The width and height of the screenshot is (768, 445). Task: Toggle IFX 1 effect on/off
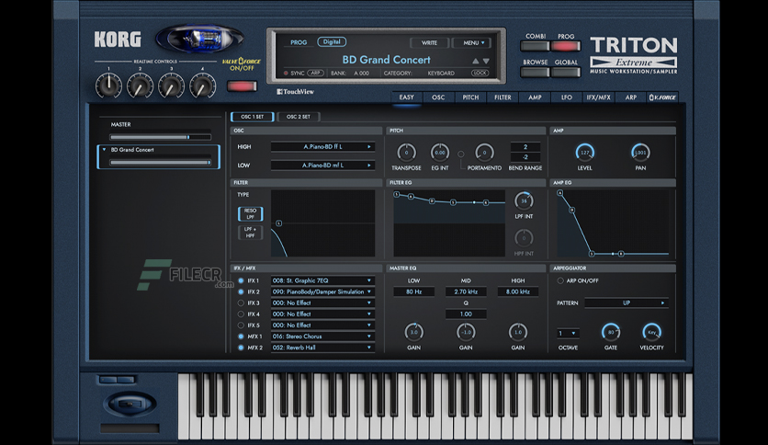point(241,280)
